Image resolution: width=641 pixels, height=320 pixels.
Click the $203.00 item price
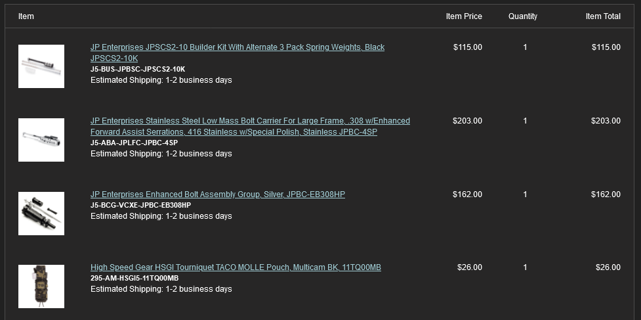tap(467, 121)
